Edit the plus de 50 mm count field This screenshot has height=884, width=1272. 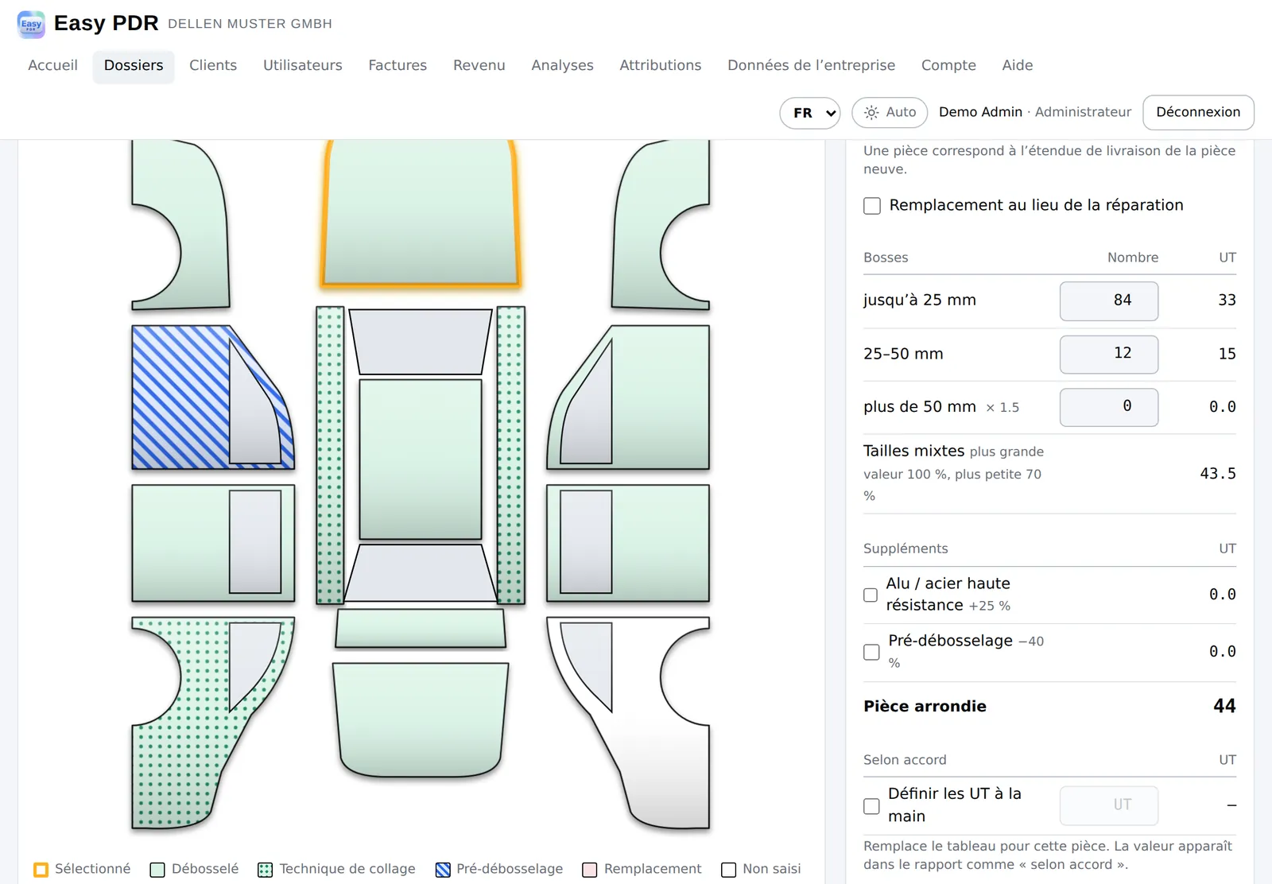[x=1108, y=407]
